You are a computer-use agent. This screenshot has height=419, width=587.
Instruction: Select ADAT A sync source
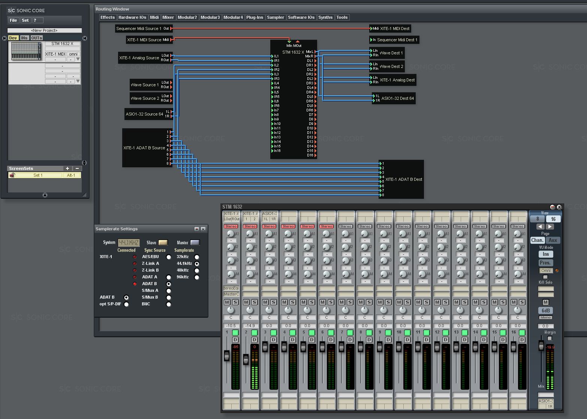click(169, 277)
